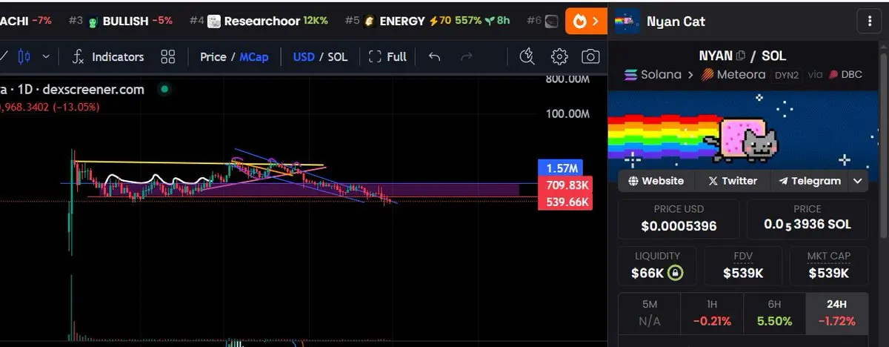Expand the chart type dropdown arrow
889x347 pixels.
coord(46,56)
